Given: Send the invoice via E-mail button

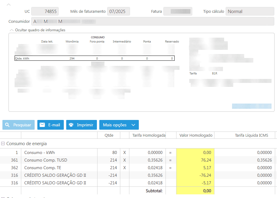Looking at the screenshot, I should (50, 125).
